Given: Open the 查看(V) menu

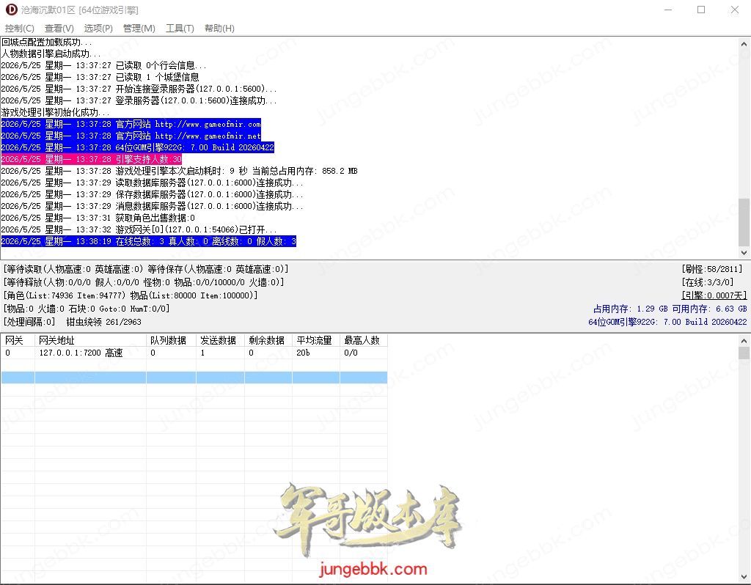Looking at the screenshot, I should click(59, 29).
